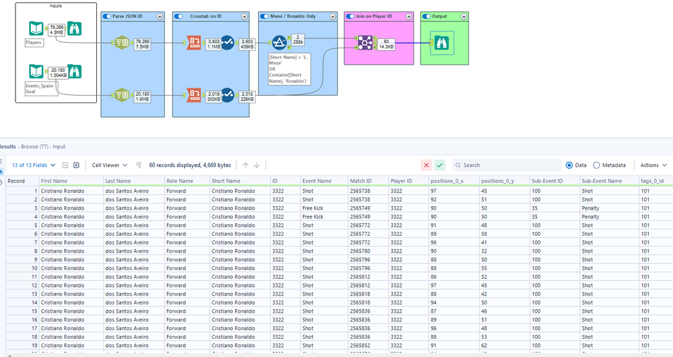The height and width of the screenshot is (357, 673).
Task: Click the Event Name column header
Action: (x=324, y=181)
